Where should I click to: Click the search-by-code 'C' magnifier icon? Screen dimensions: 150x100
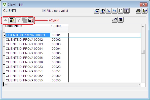pos(96,11)
